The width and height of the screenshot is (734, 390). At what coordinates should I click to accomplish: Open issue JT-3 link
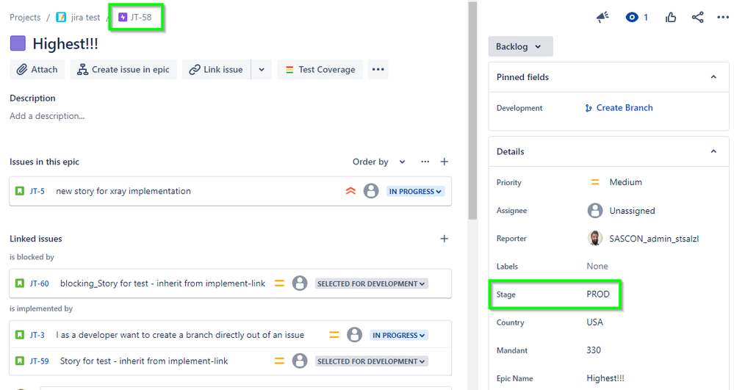point(37,335)
